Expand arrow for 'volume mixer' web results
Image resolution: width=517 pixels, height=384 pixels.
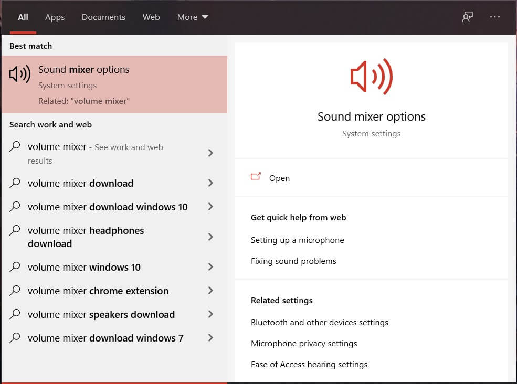(210, 153)
